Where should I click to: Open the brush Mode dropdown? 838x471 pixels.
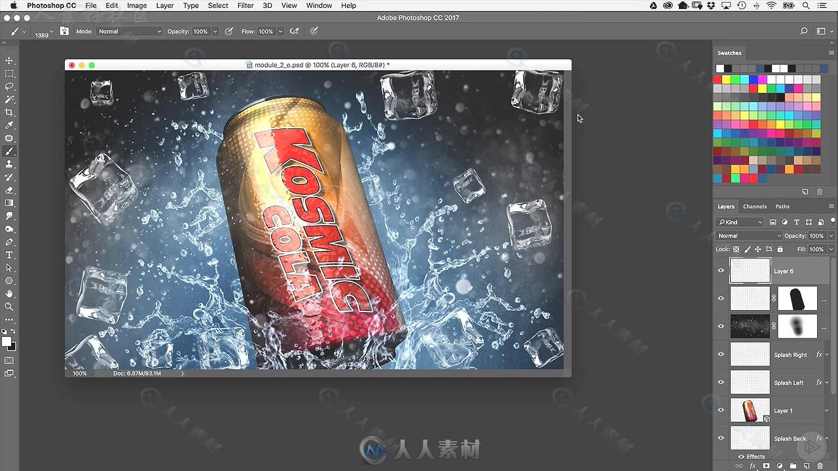tap(130, 31)
